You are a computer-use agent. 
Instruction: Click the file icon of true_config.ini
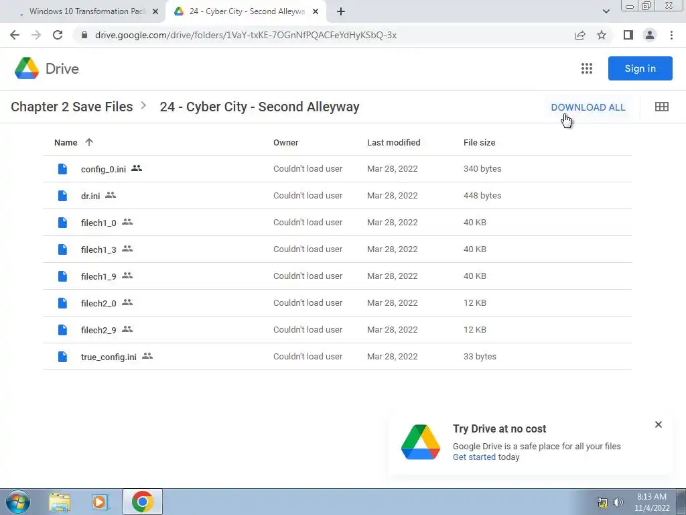[62, 357]
